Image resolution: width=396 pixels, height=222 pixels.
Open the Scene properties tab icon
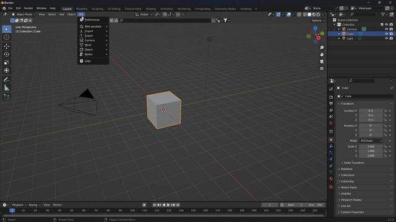pos(331,117)
